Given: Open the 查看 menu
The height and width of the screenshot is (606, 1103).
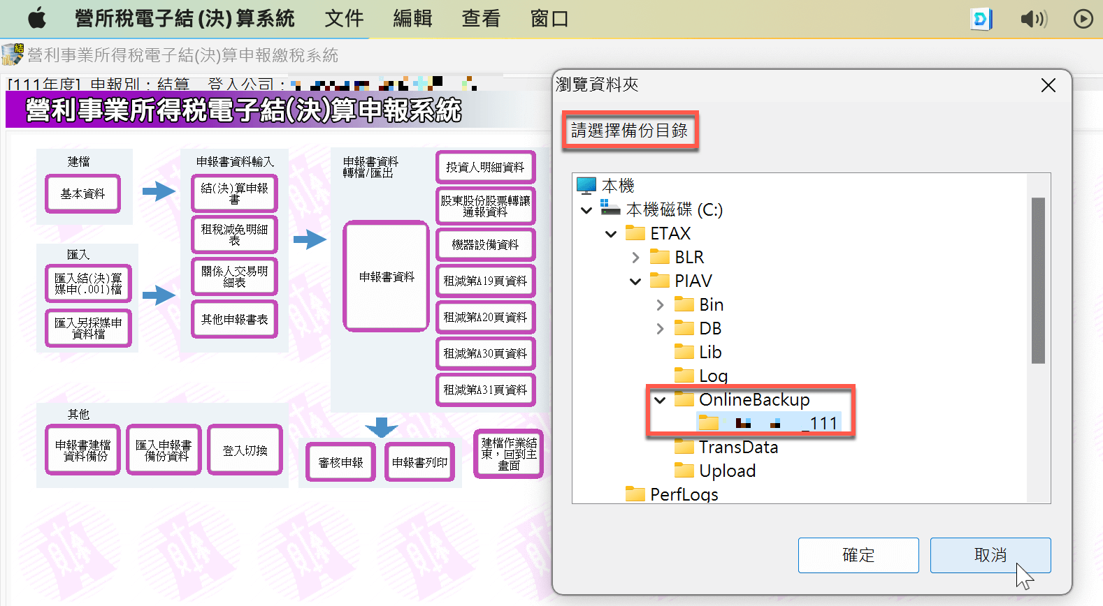Looking at the screenshot, I should (x=481, y=19).
